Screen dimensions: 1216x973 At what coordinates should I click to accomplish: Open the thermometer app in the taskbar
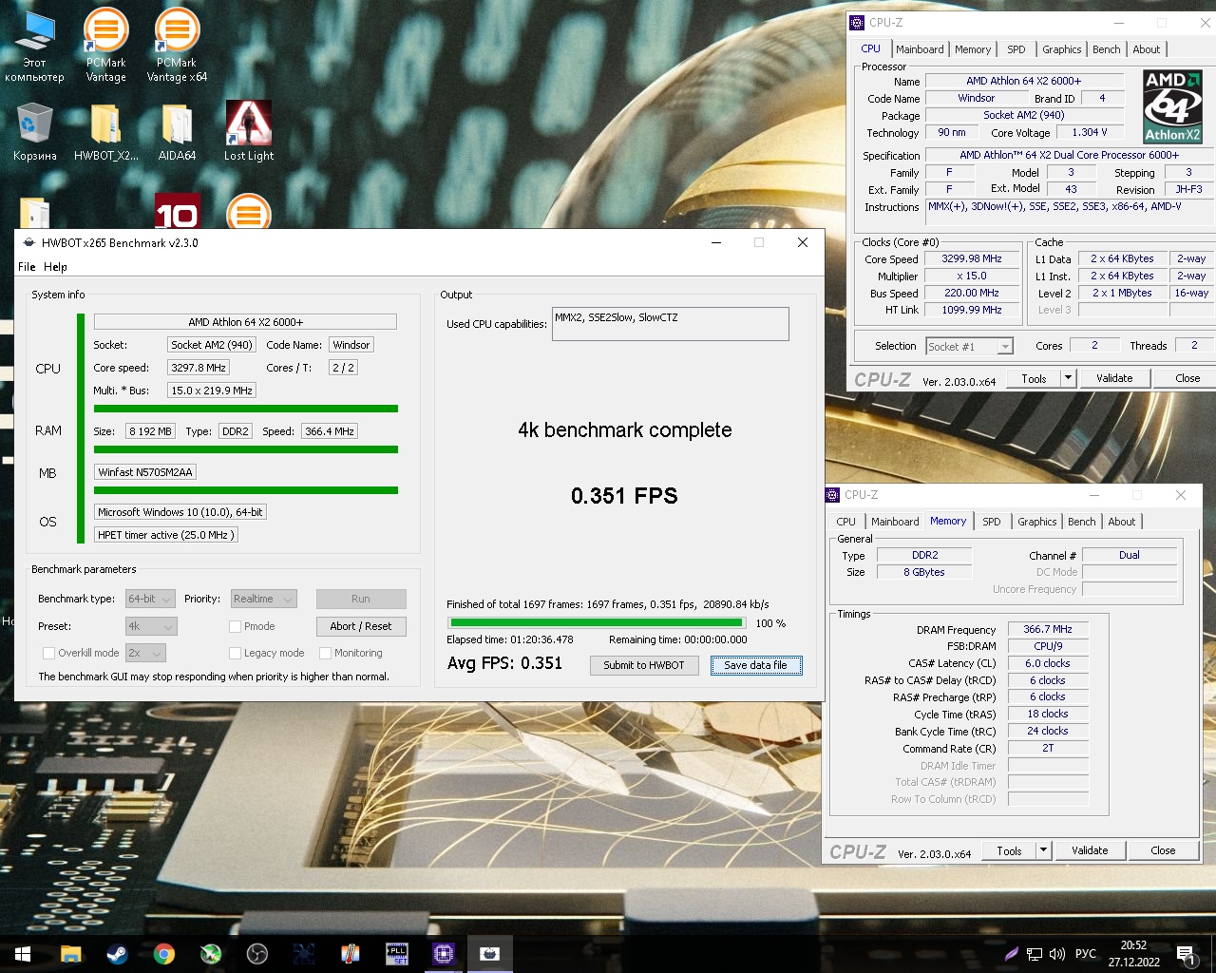click(x=351, y=954)
